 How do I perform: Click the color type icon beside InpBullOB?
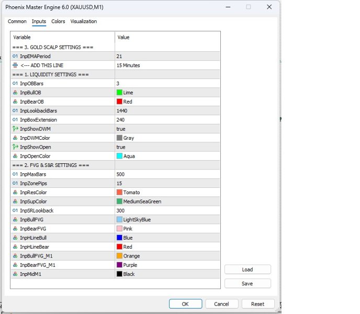coord(15,93)
